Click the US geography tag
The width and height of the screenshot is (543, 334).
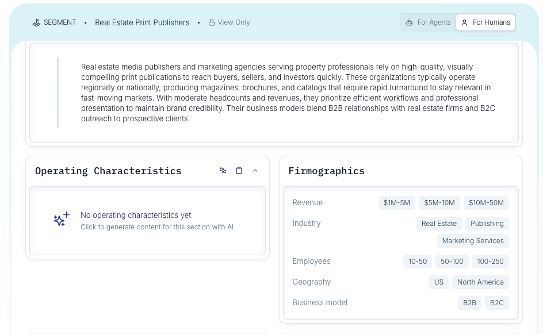click(439, 282)
